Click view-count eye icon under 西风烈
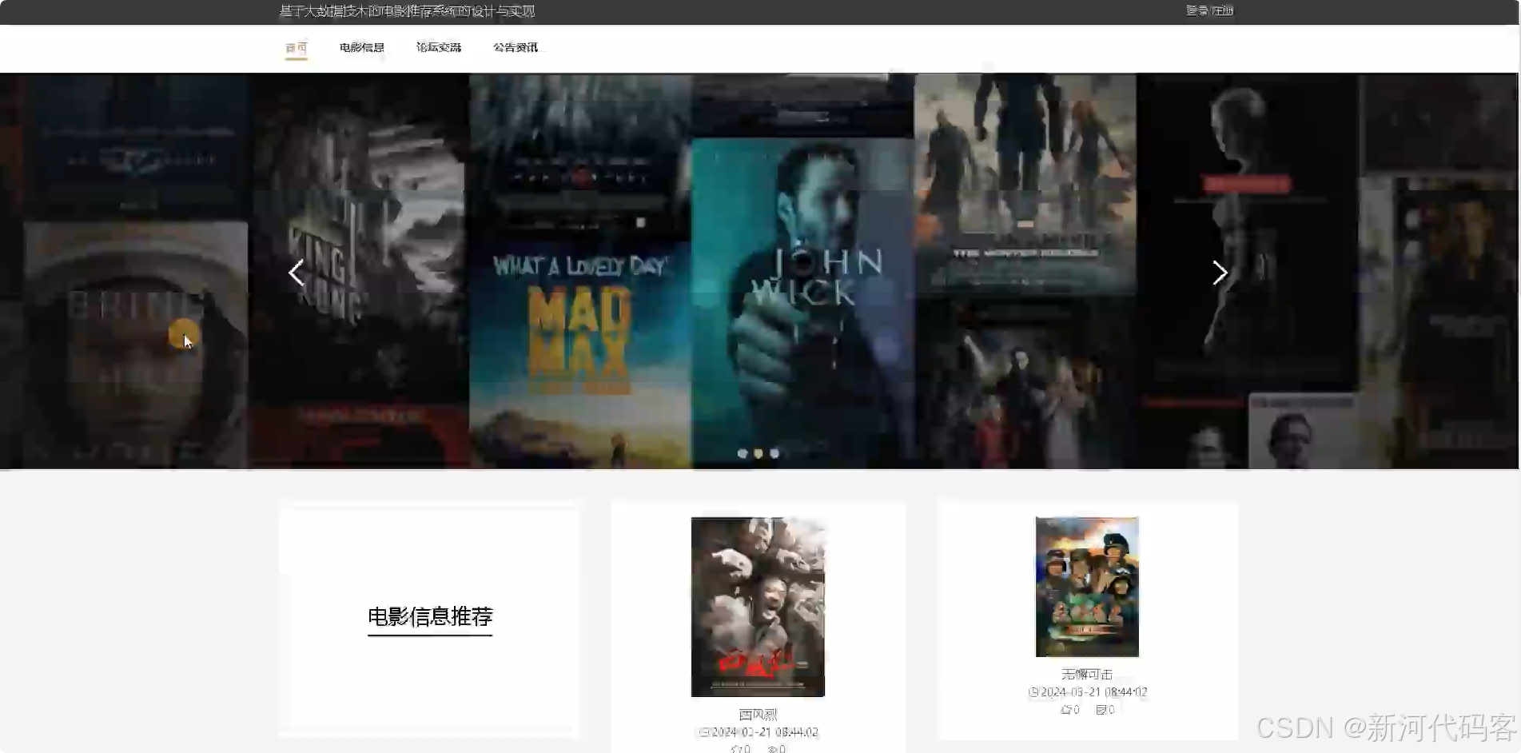The image size is (1521, 753). point(773,749)
